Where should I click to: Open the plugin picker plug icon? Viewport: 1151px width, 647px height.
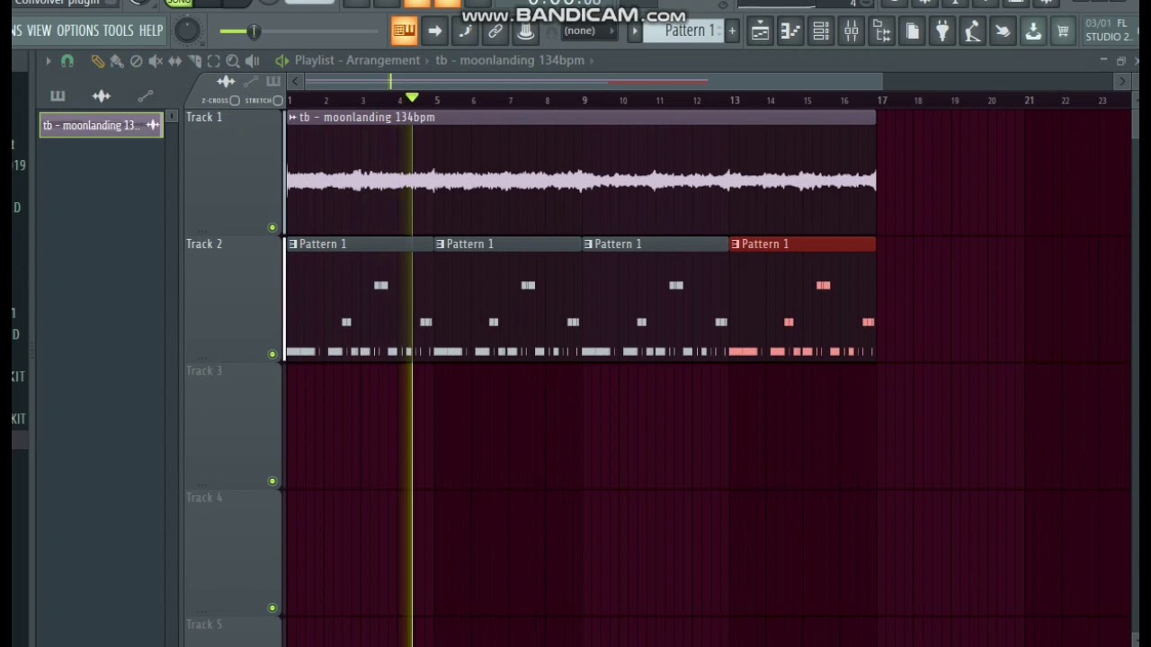942,31
